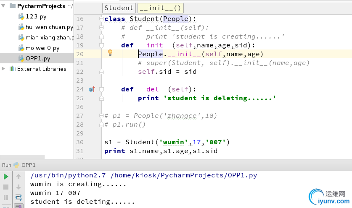Click the OPP1.py file icon in tree
352x208 pixels.
coord(21,58)
